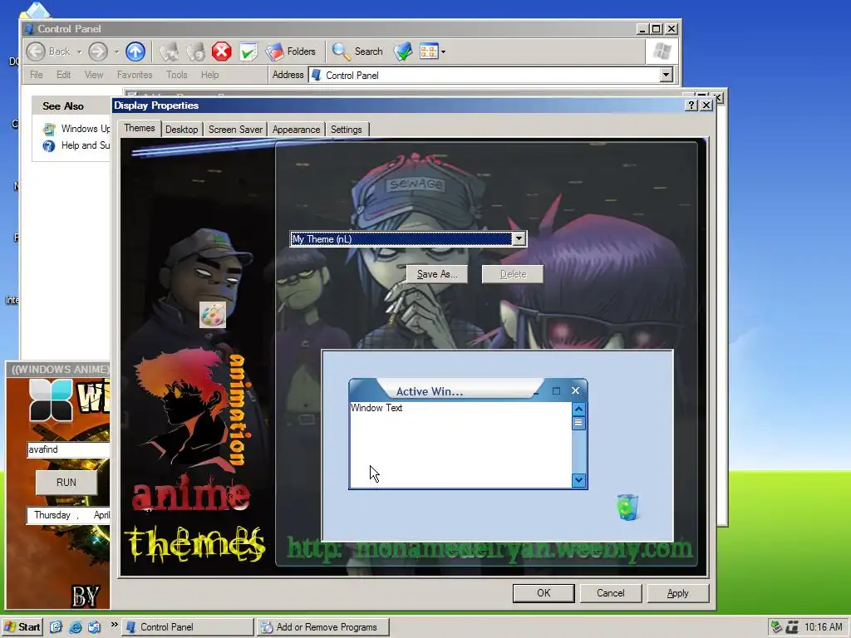
Task: Select the Themes tab
Action: click(x=140, y=128)
